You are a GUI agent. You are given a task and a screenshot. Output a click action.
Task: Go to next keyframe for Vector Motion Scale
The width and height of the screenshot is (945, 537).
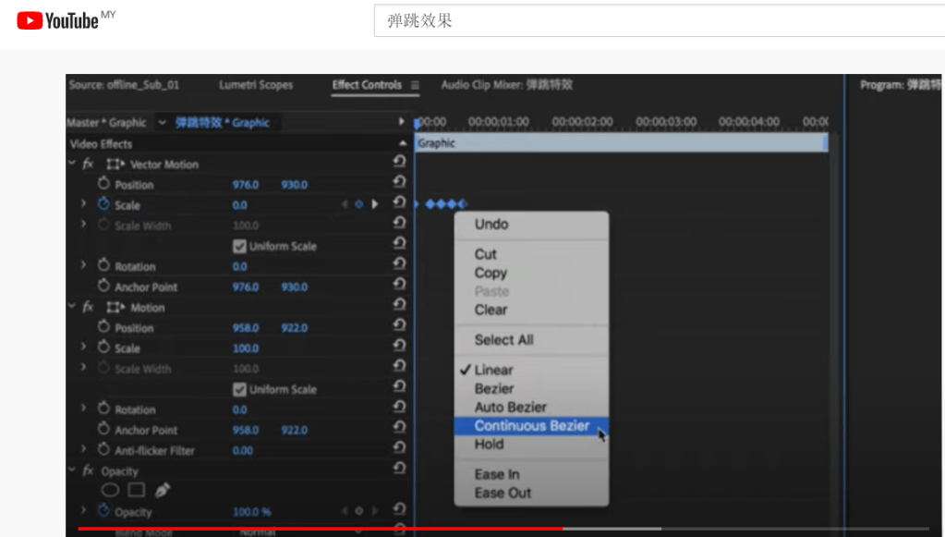point(375,204)
